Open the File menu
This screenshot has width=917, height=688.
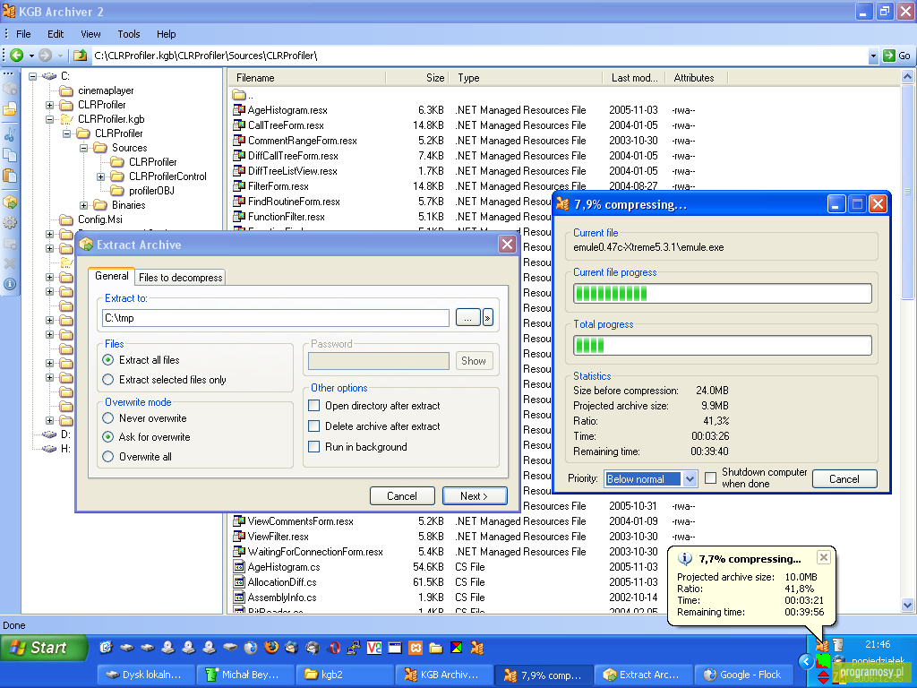[x=23, y=34]
